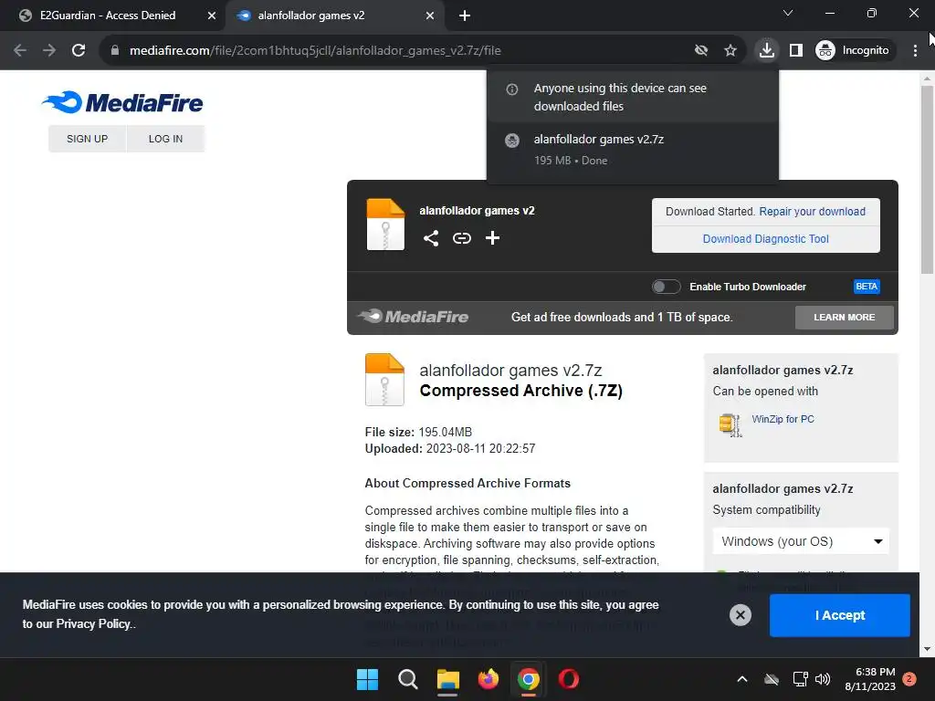
Task: Open the Windows Start menu
Action: coord(367,679)
